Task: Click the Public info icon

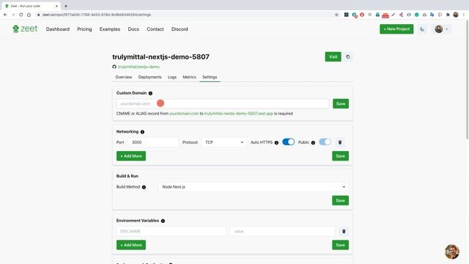Action: pyautogui.click(x=313, y=143)
